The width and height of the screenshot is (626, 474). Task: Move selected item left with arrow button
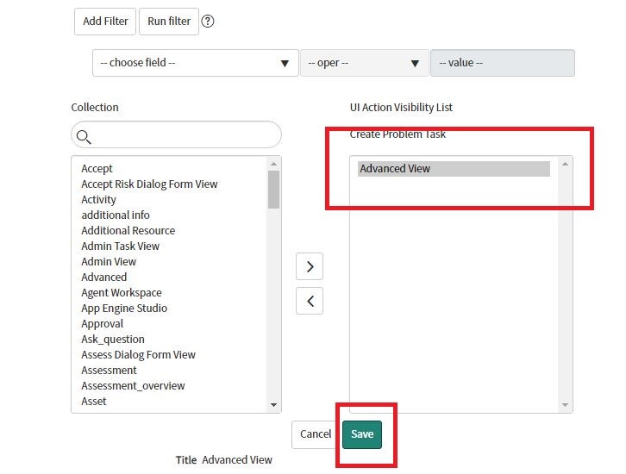[310, 301]
